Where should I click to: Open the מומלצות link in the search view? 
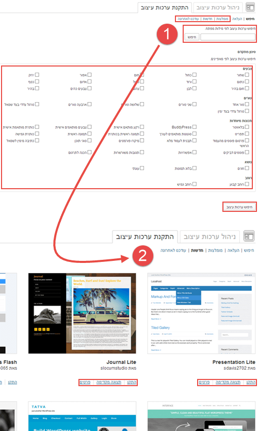click(x=222, y=19)
